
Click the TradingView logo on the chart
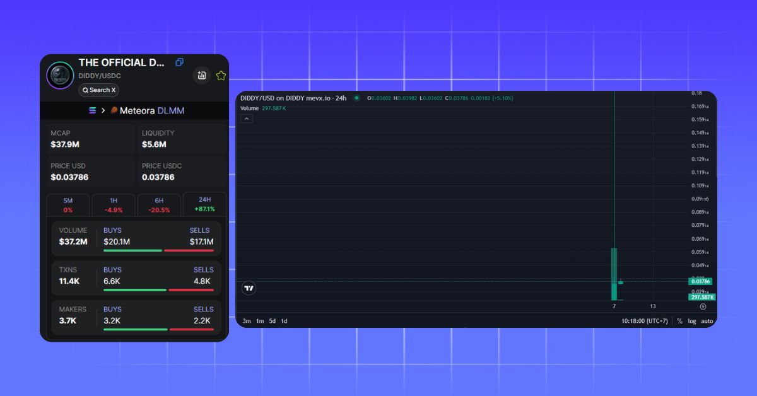pyautogui.click(x=249, y=288)
